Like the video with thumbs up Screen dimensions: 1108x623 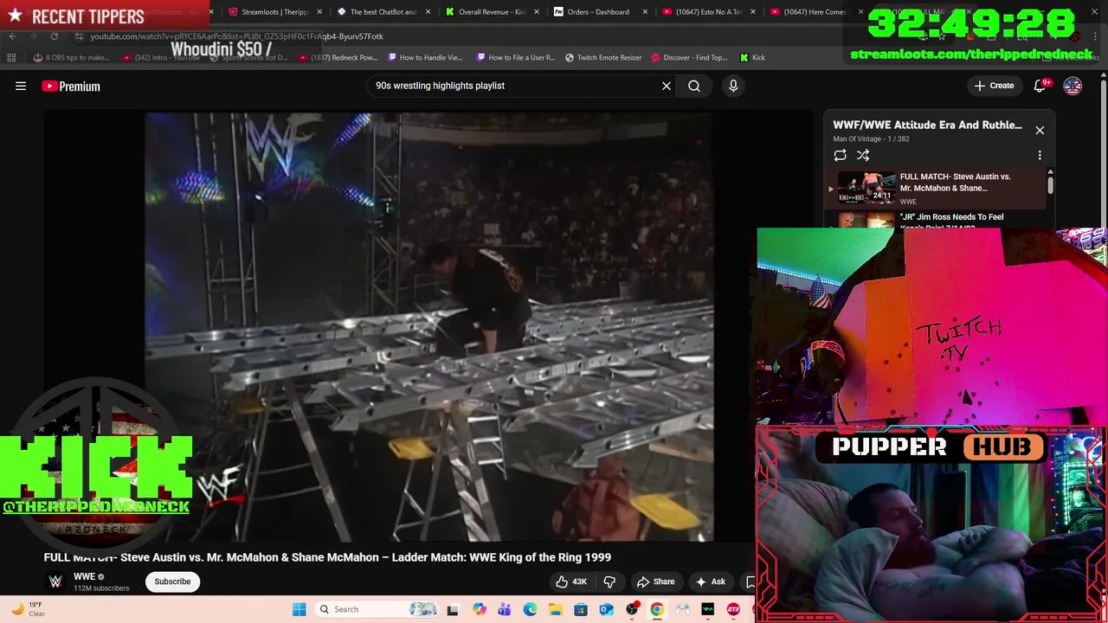coord(571,581)
